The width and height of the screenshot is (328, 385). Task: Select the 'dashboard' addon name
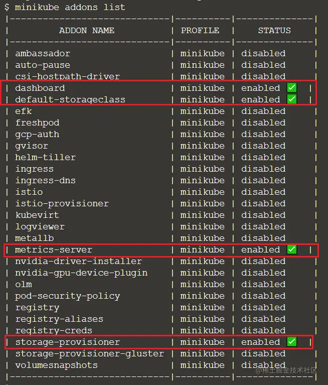click(x=40, y=88)
